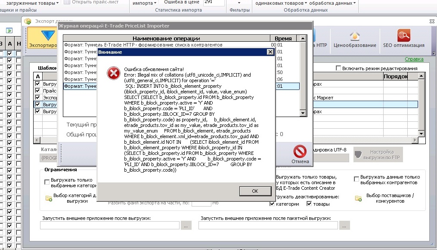Image resolution: width=437 pixels, height=250 pixels.
Task: Enable Включить режим редактирования checkbox
Action: tap(338, 68)
